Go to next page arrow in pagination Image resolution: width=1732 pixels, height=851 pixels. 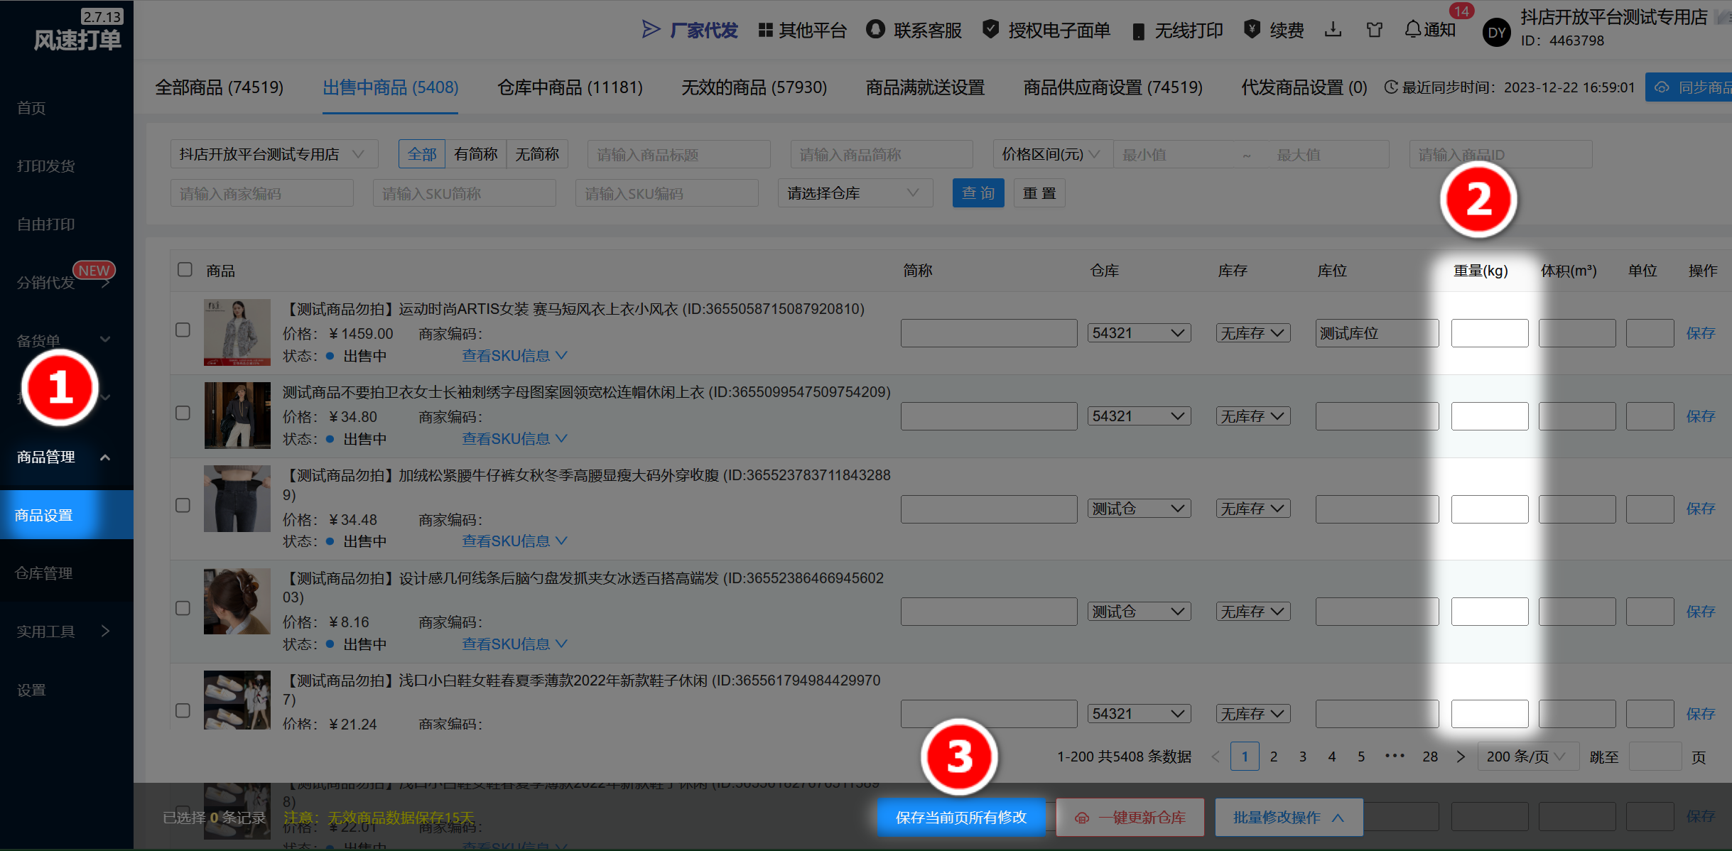pos(1461,757)
